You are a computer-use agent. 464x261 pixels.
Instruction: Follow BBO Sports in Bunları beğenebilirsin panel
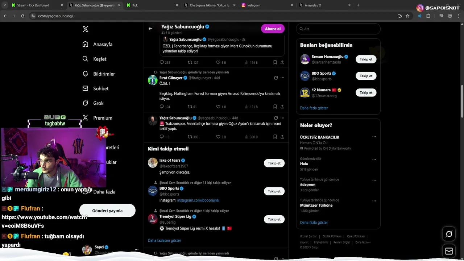click(x=366, y=76)
